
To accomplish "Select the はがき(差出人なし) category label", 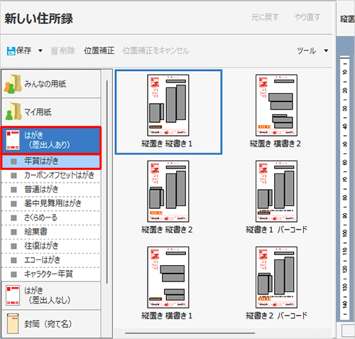I will click(48, 295).
